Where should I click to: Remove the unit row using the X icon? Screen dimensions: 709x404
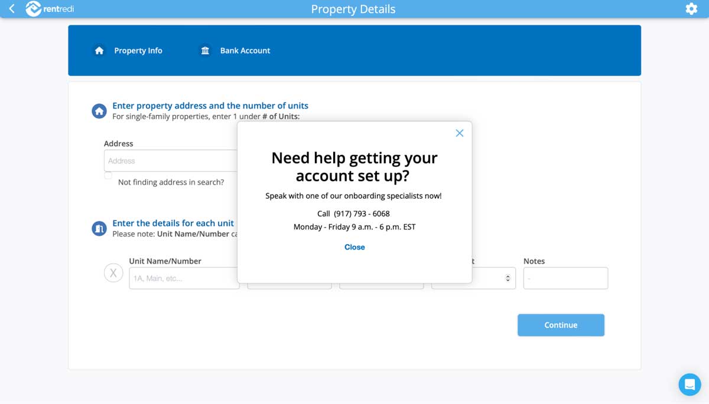113,272
